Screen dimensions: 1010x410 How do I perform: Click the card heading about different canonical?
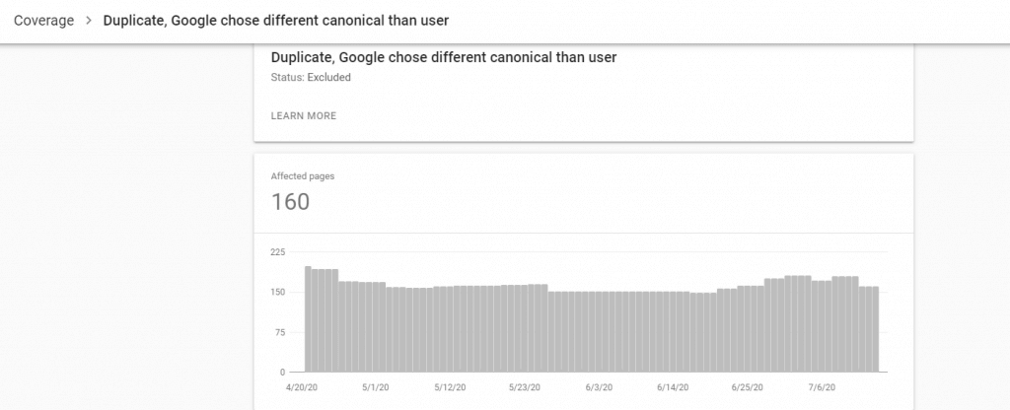tap(444, 57)
